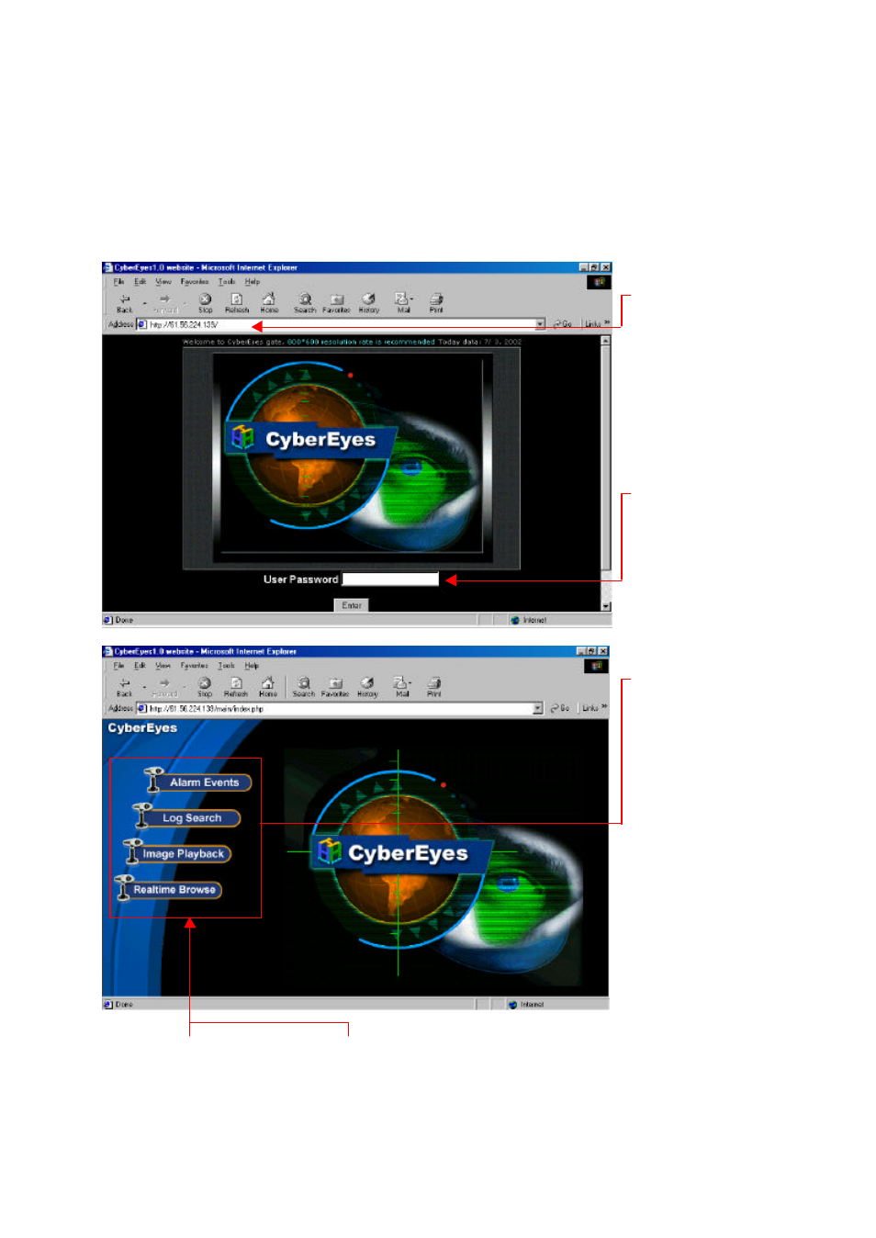Open Tools menu in the Alarm Events window
The width and height of the screenshot is (876, 1238).
click(x=227, y=666)
